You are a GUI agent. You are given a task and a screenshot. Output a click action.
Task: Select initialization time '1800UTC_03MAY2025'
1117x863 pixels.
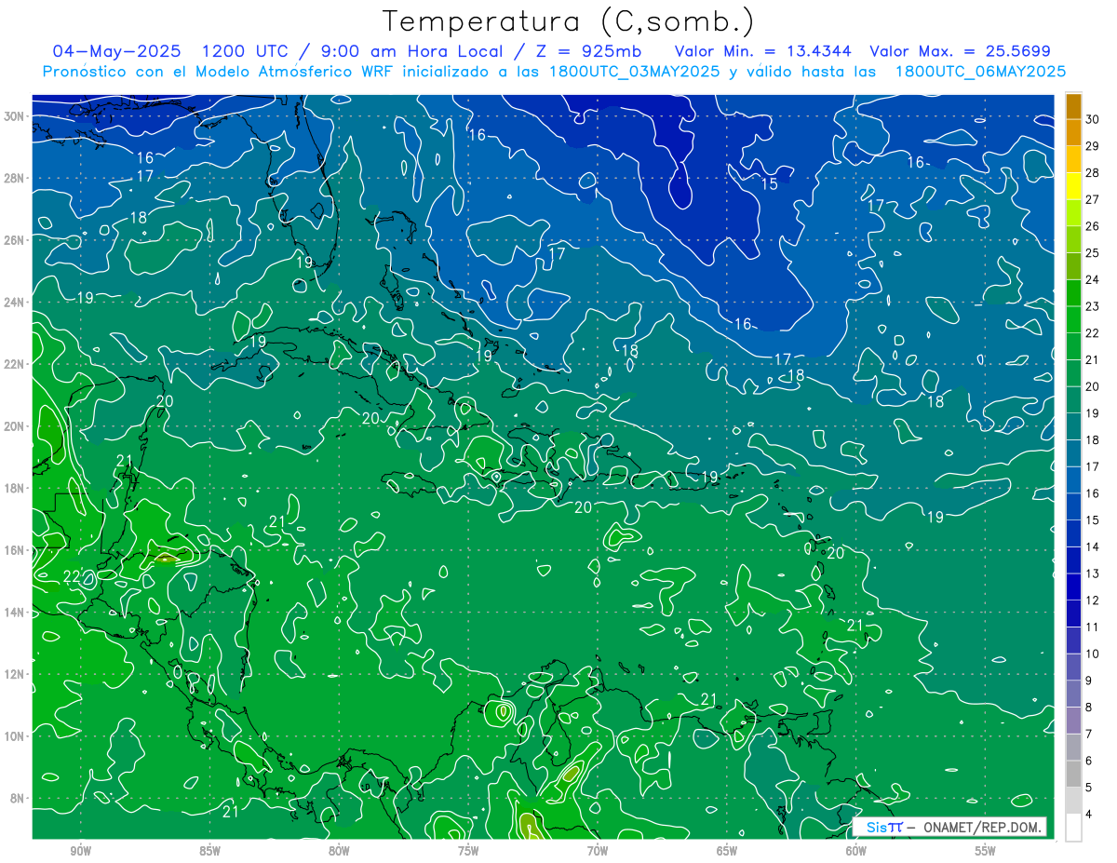tap(632, 72)
